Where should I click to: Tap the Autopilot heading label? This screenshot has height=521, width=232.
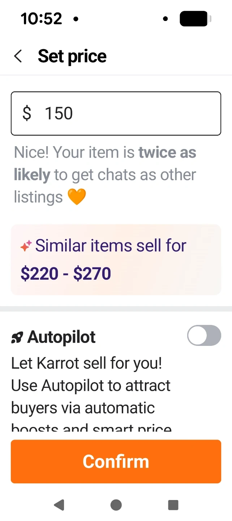click(x=61, y=337)
